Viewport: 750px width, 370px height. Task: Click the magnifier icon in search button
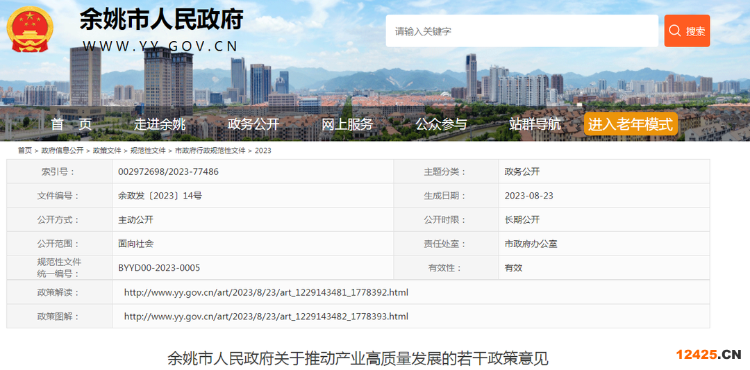point(675,31)
